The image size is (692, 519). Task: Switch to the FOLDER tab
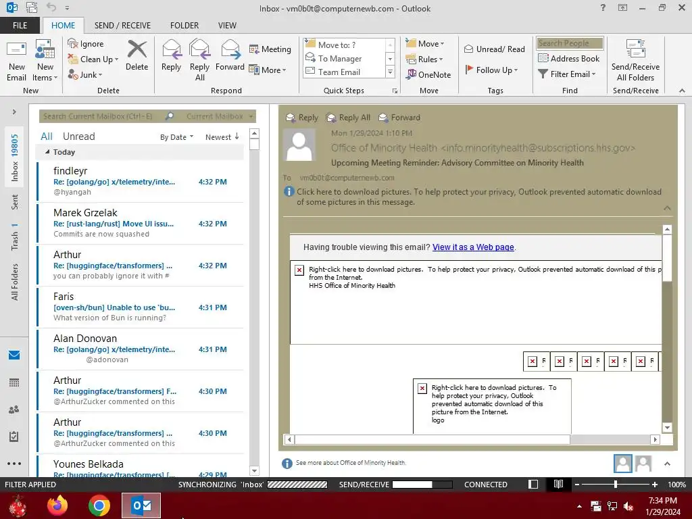[184, 26]
